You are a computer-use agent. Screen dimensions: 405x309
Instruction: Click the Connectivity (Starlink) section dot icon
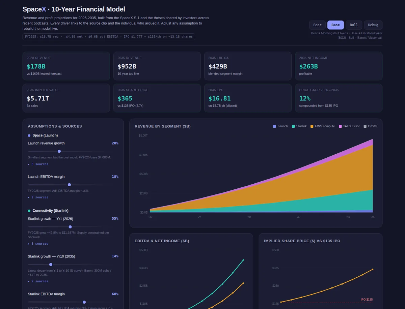pyautogui.click(x=29, y=211)
